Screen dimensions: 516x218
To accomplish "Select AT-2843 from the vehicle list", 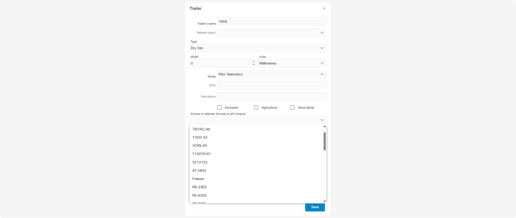I will click(x=256, y=170).
